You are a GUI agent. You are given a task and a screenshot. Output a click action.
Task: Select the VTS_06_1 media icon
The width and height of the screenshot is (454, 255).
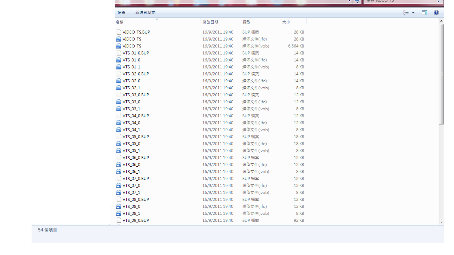coord(119,172)
